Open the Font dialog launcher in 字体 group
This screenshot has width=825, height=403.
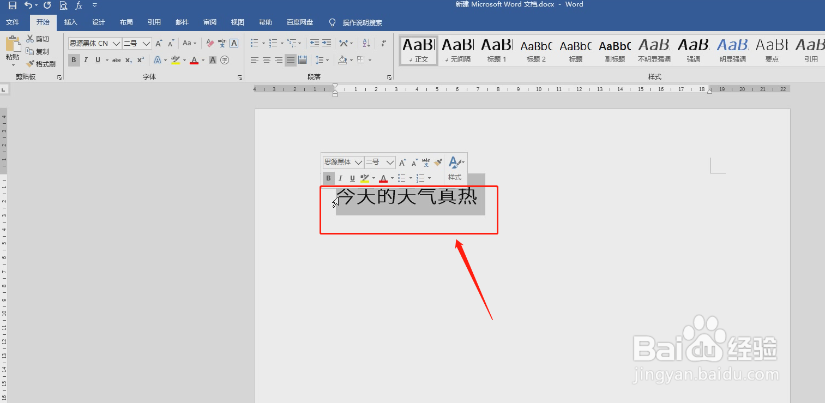tap(240, 77)
